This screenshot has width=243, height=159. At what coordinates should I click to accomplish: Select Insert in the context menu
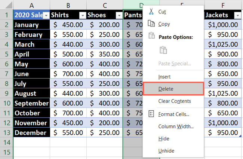164,77
